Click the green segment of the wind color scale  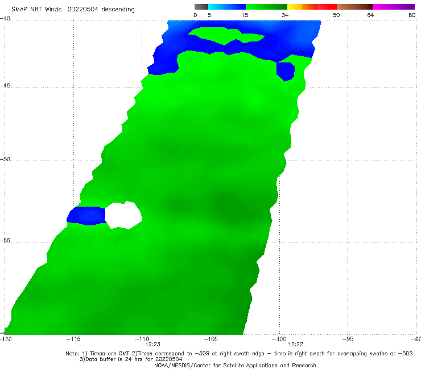[x=267, y=7]
